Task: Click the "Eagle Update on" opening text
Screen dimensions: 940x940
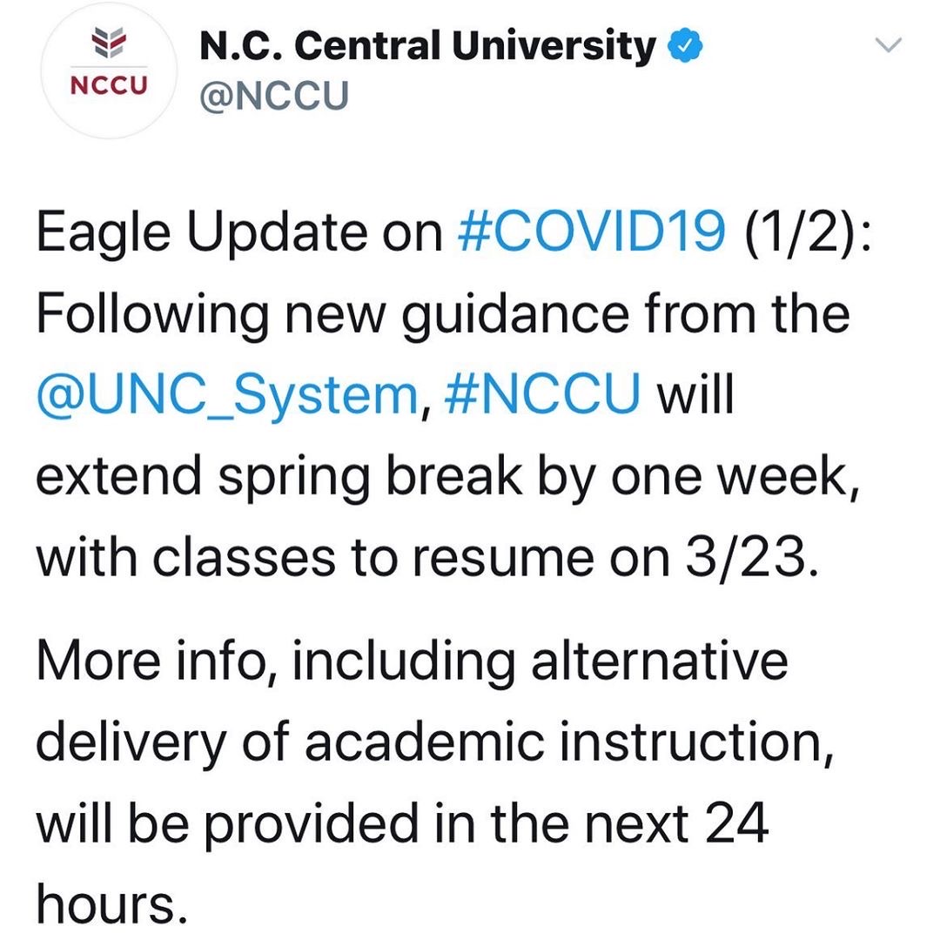Action: [239, 234]
